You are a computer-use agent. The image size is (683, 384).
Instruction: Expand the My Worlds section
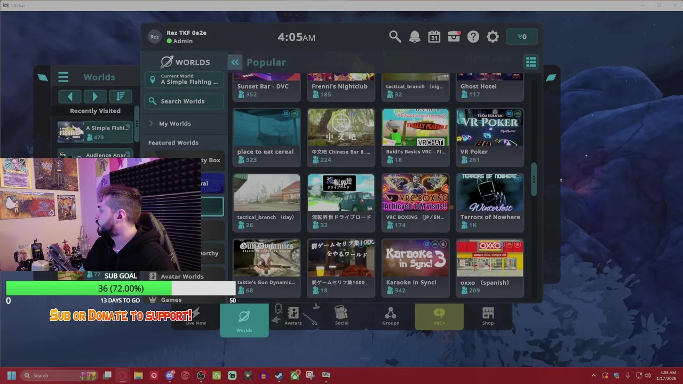184,124
